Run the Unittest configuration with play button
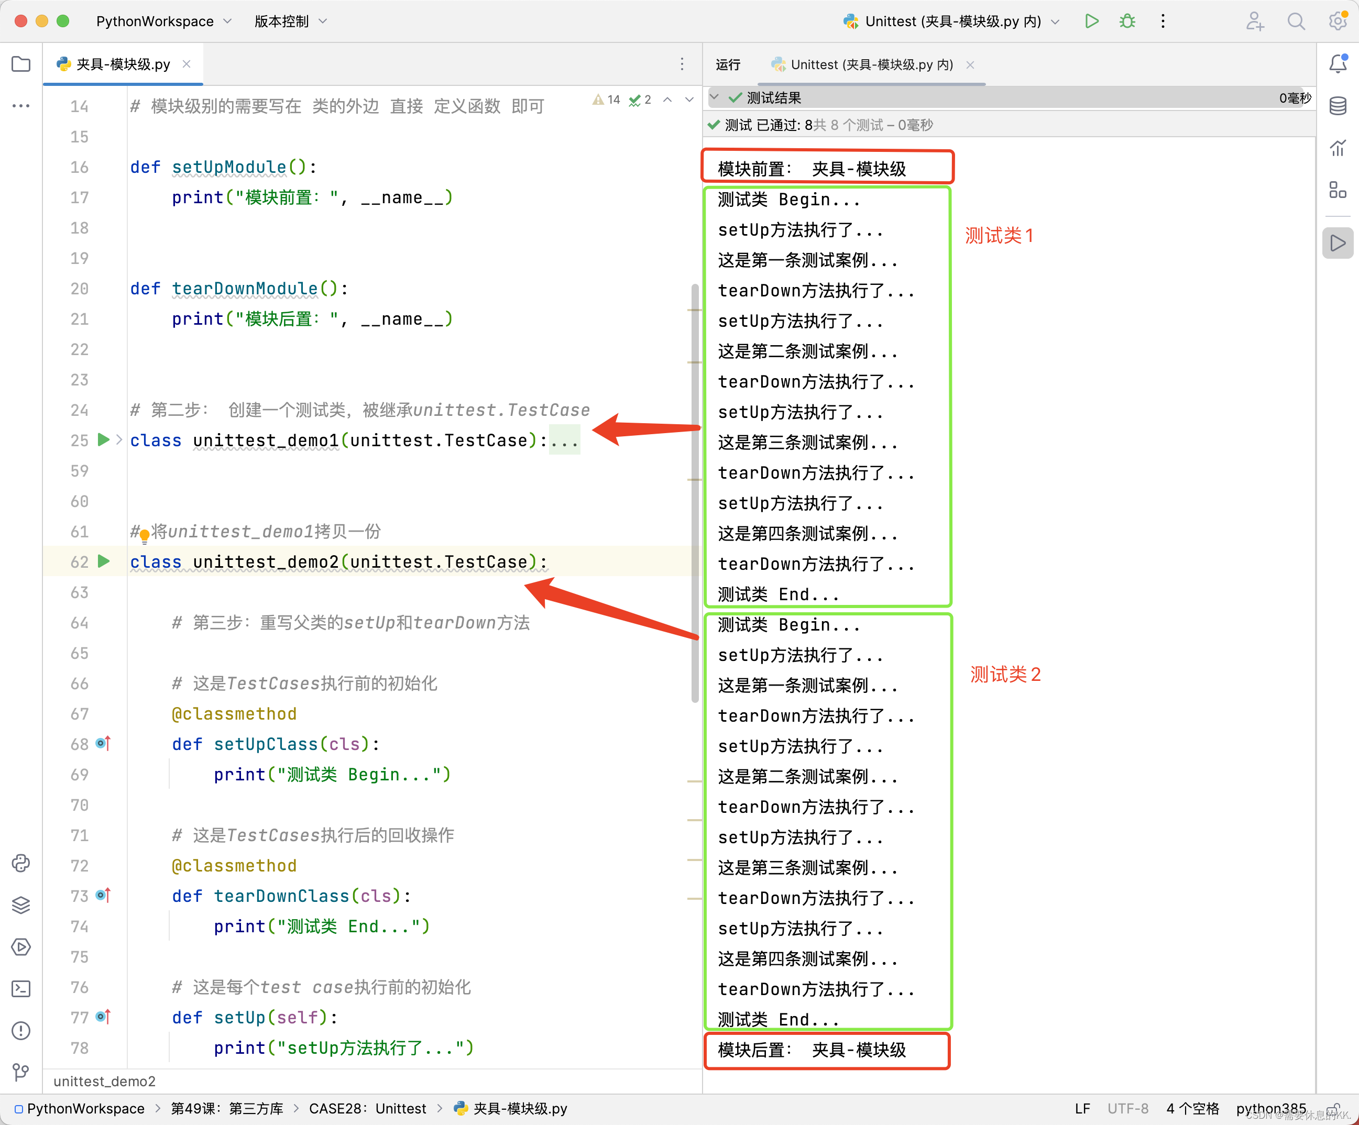1359x1125 pixels. tap(1091, 21)
